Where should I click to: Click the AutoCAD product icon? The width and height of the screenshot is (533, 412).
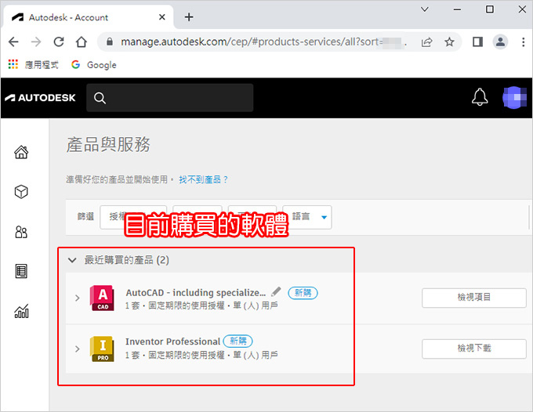[102, 298]
